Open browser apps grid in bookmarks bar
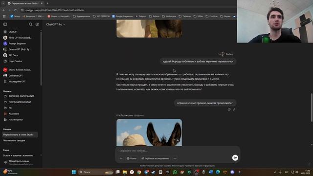 pyautogui.click(x=4, y=16)
